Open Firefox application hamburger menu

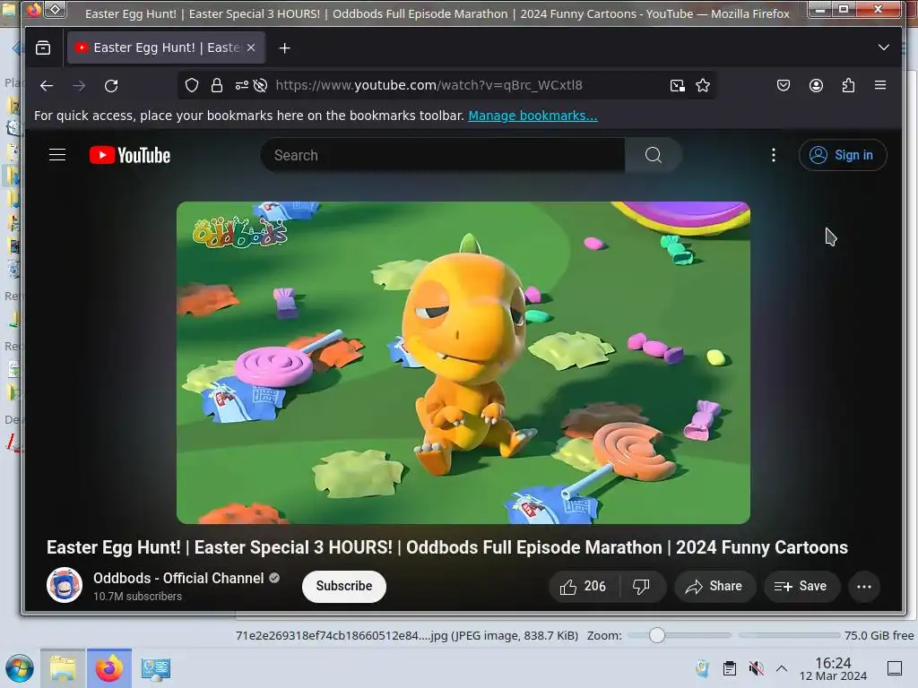880,85
